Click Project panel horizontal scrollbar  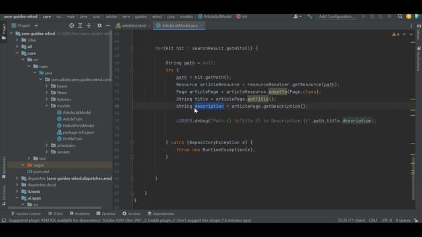point(55,208)
